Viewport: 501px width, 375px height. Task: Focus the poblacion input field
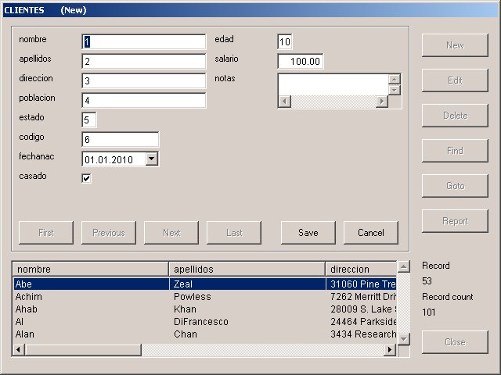point(144,101)
